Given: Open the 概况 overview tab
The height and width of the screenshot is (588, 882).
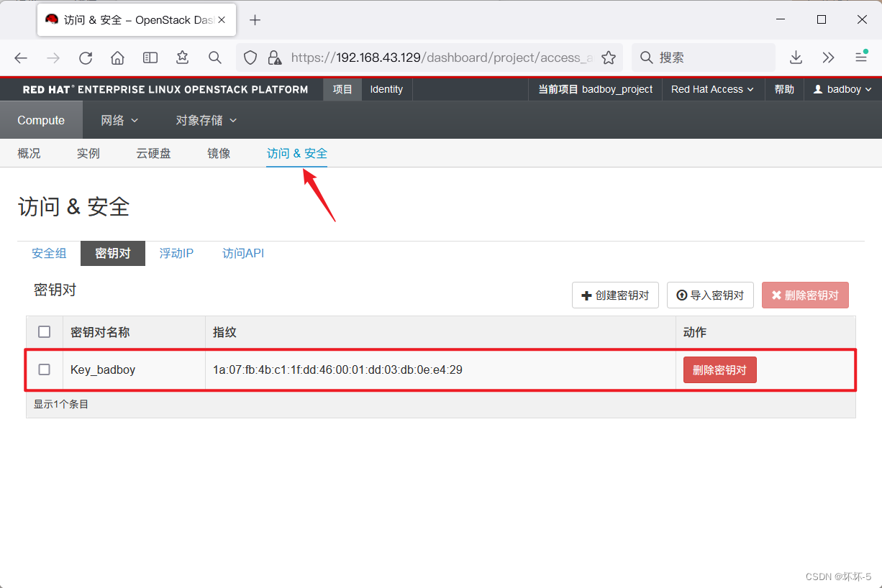Looking at the screenshot, I should 29,153.
